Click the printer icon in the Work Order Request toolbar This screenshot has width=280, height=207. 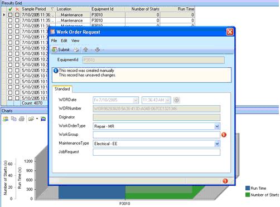(x=76, y=50)
